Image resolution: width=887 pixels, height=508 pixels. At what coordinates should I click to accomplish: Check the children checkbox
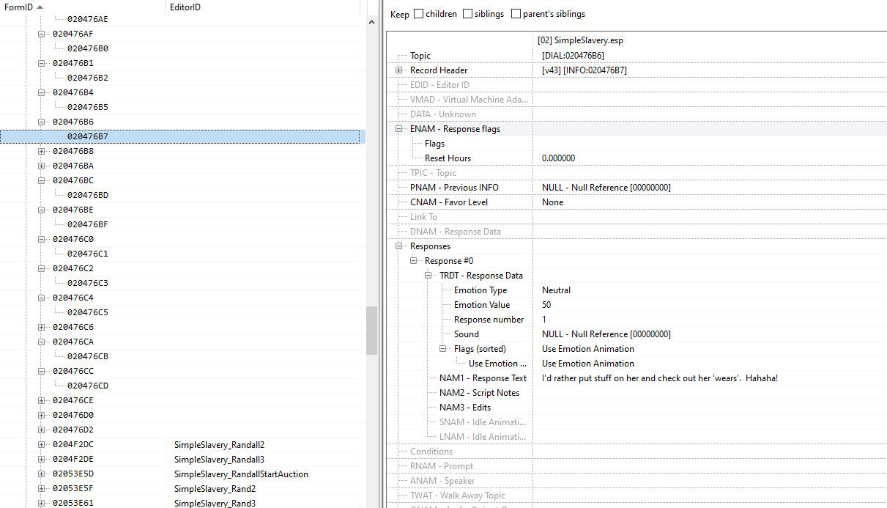click(x=419, y=14)
